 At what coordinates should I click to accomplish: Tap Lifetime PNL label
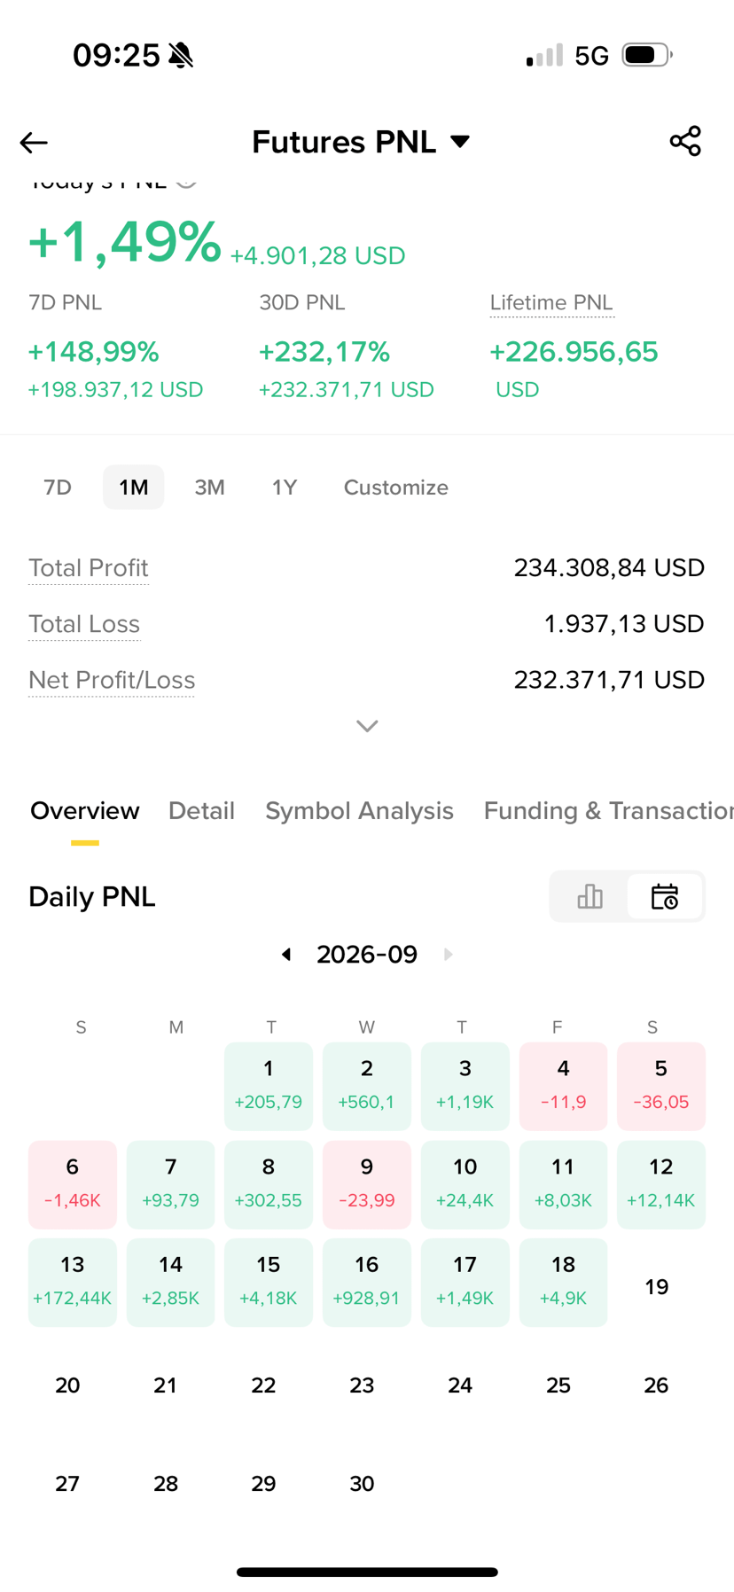point(551,303)
